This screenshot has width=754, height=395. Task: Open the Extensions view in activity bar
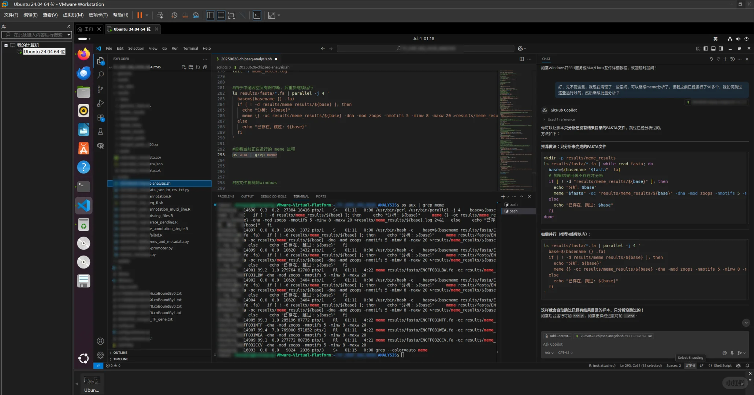click(100, 118)
